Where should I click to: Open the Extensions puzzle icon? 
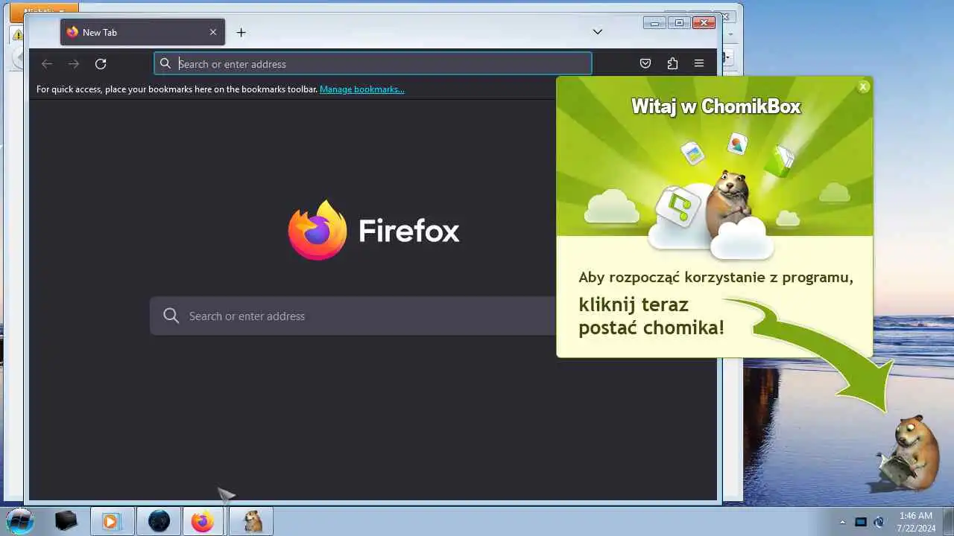[x=672, y=64]
